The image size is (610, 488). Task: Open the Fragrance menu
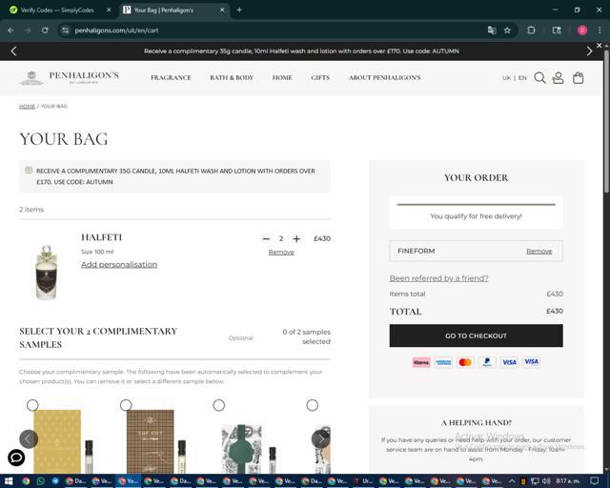(x=171, y=78)
